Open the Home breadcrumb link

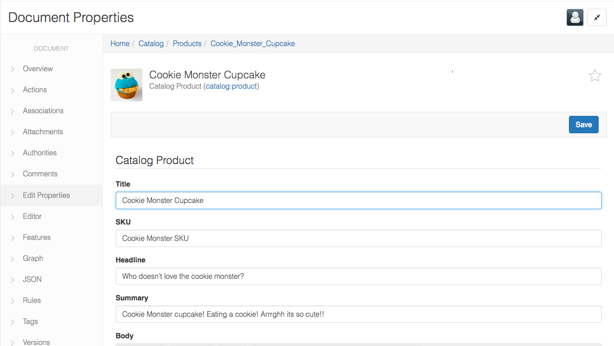[120, 44]
